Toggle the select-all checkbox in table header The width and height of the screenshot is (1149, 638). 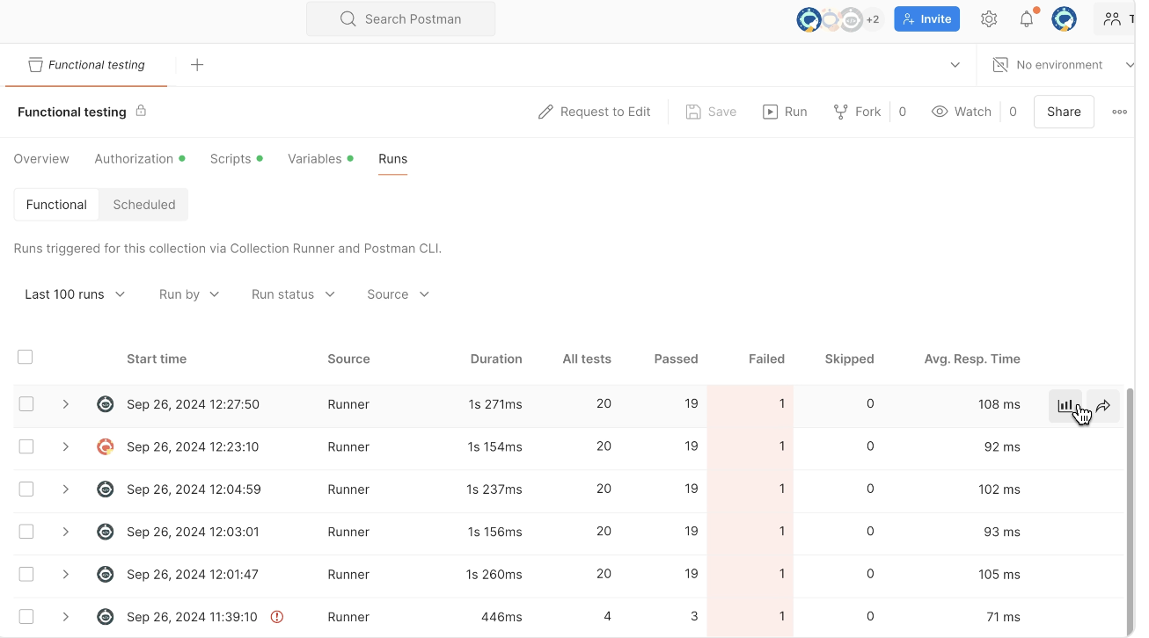pos(26,357)
